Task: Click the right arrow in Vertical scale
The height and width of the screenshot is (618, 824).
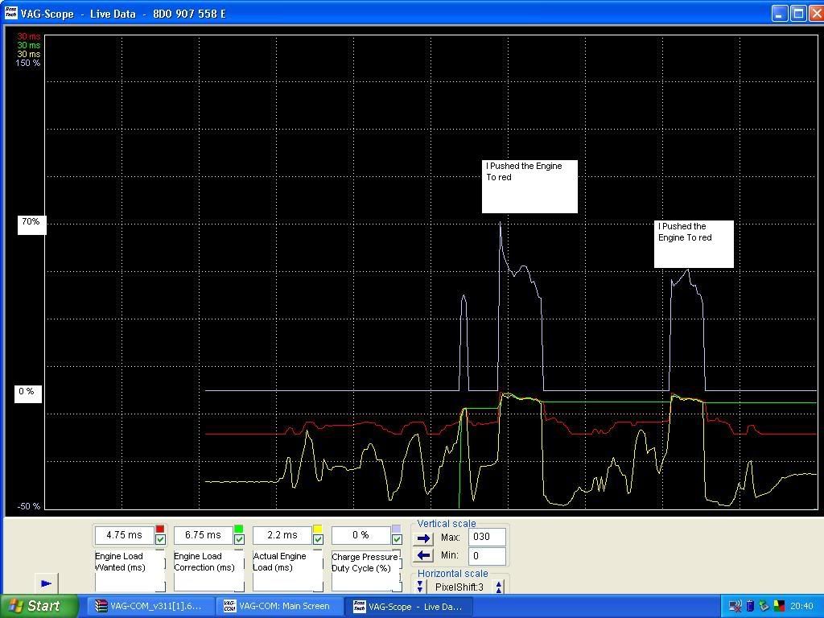Action: pyautogui.click(x=424, y=538)
